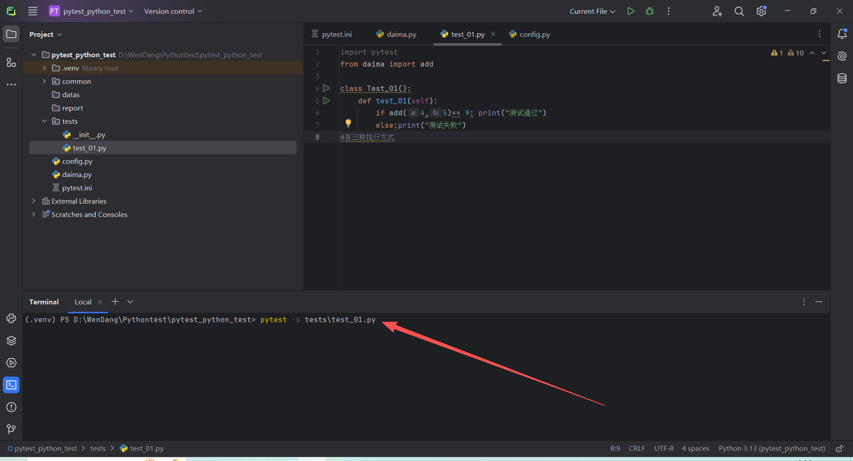Image resolution: width=853 pixels, height=461 pixels.
Task: Collapse the pytest_python_test root folder
Action: [x=34, y=55]
